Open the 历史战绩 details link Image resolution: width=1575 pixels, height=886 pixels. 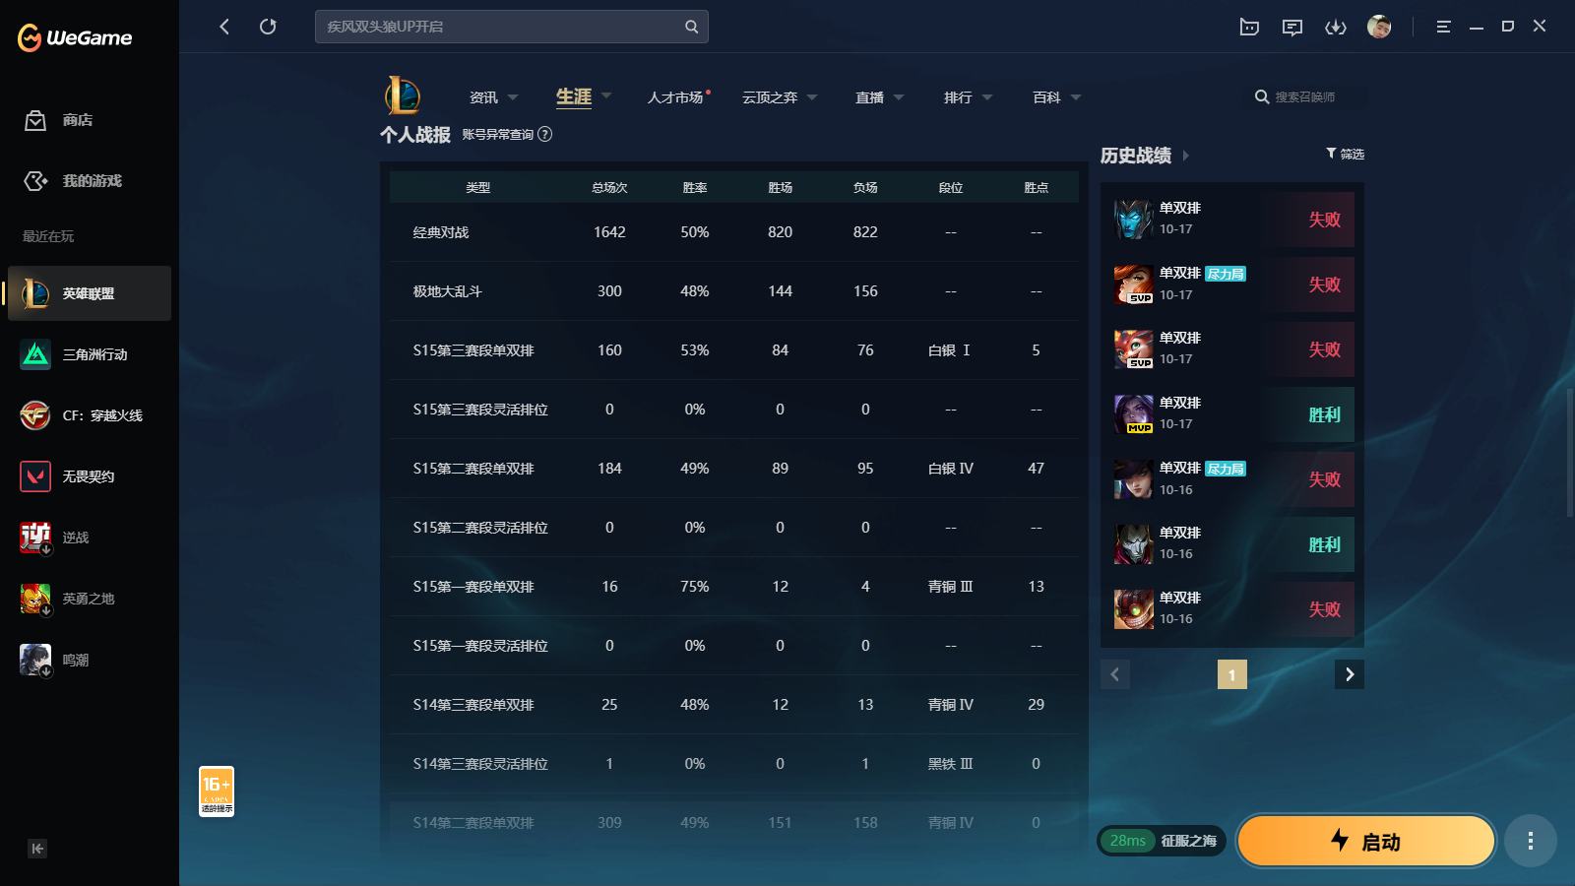click(x=1136, y=156)
